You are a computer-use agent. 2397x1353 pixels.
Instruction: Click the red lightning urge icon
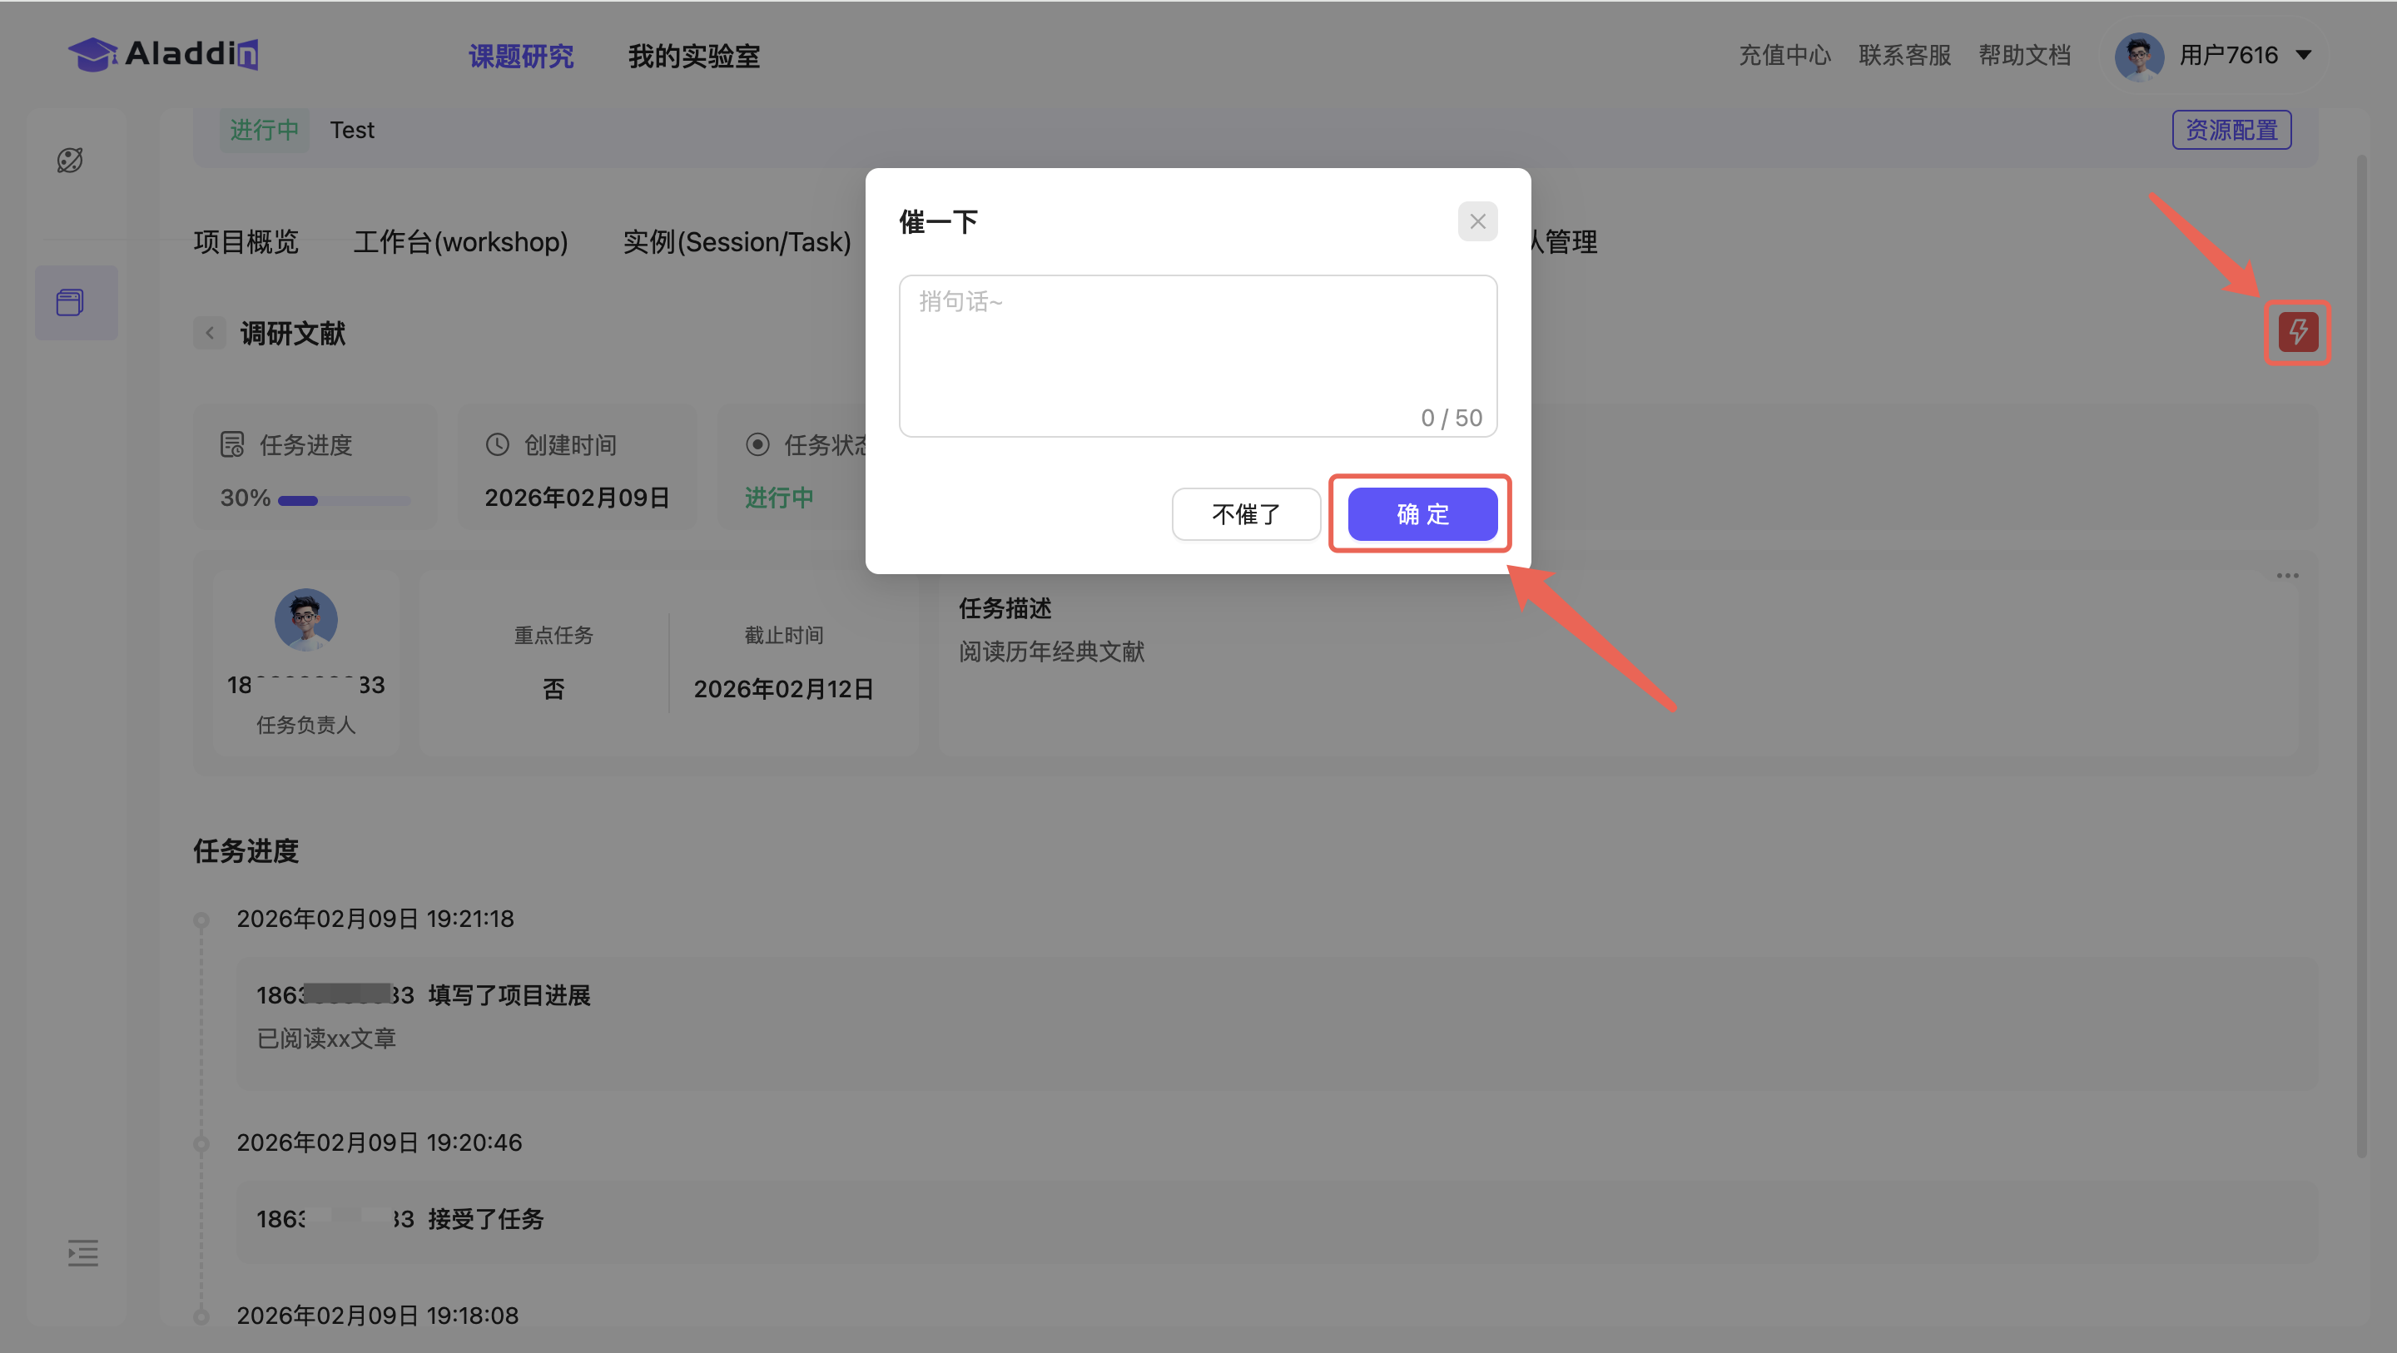coord(2296,332)
